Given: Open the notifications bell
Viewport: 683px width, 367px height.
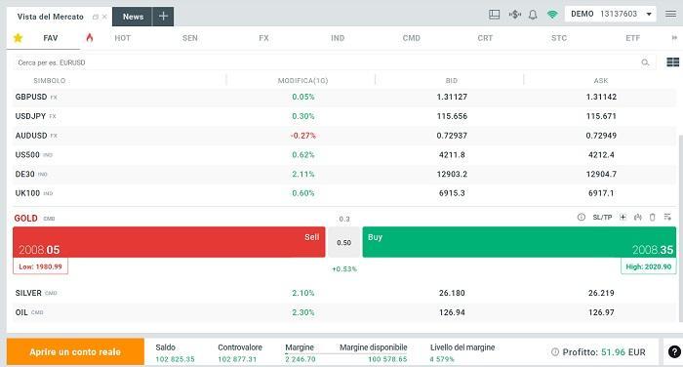Looking at the screenshot, I should [x=533, y=15].
